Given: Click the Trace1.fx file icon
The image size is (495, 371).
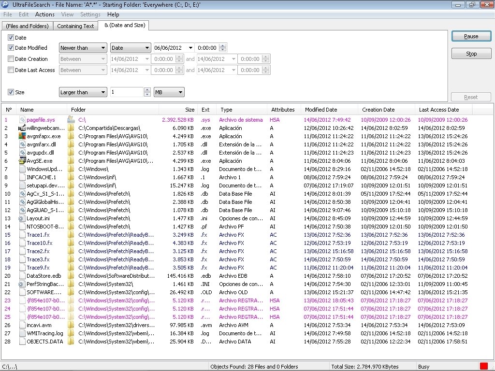Looking at the screenshot, I should (22, 235).
